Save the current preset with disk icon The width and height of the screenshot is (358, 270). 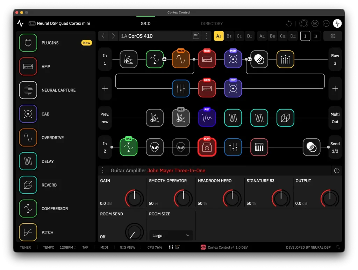(196, 36)
